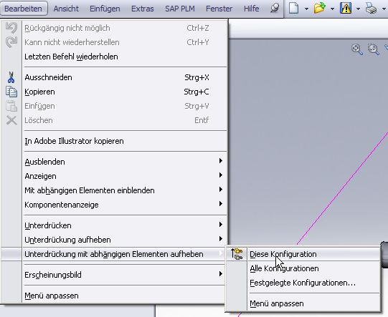The width and height of the screenshot is (388, 317).
Task: Click the scissors Ausschneiden icon
Action: (11, 77)
